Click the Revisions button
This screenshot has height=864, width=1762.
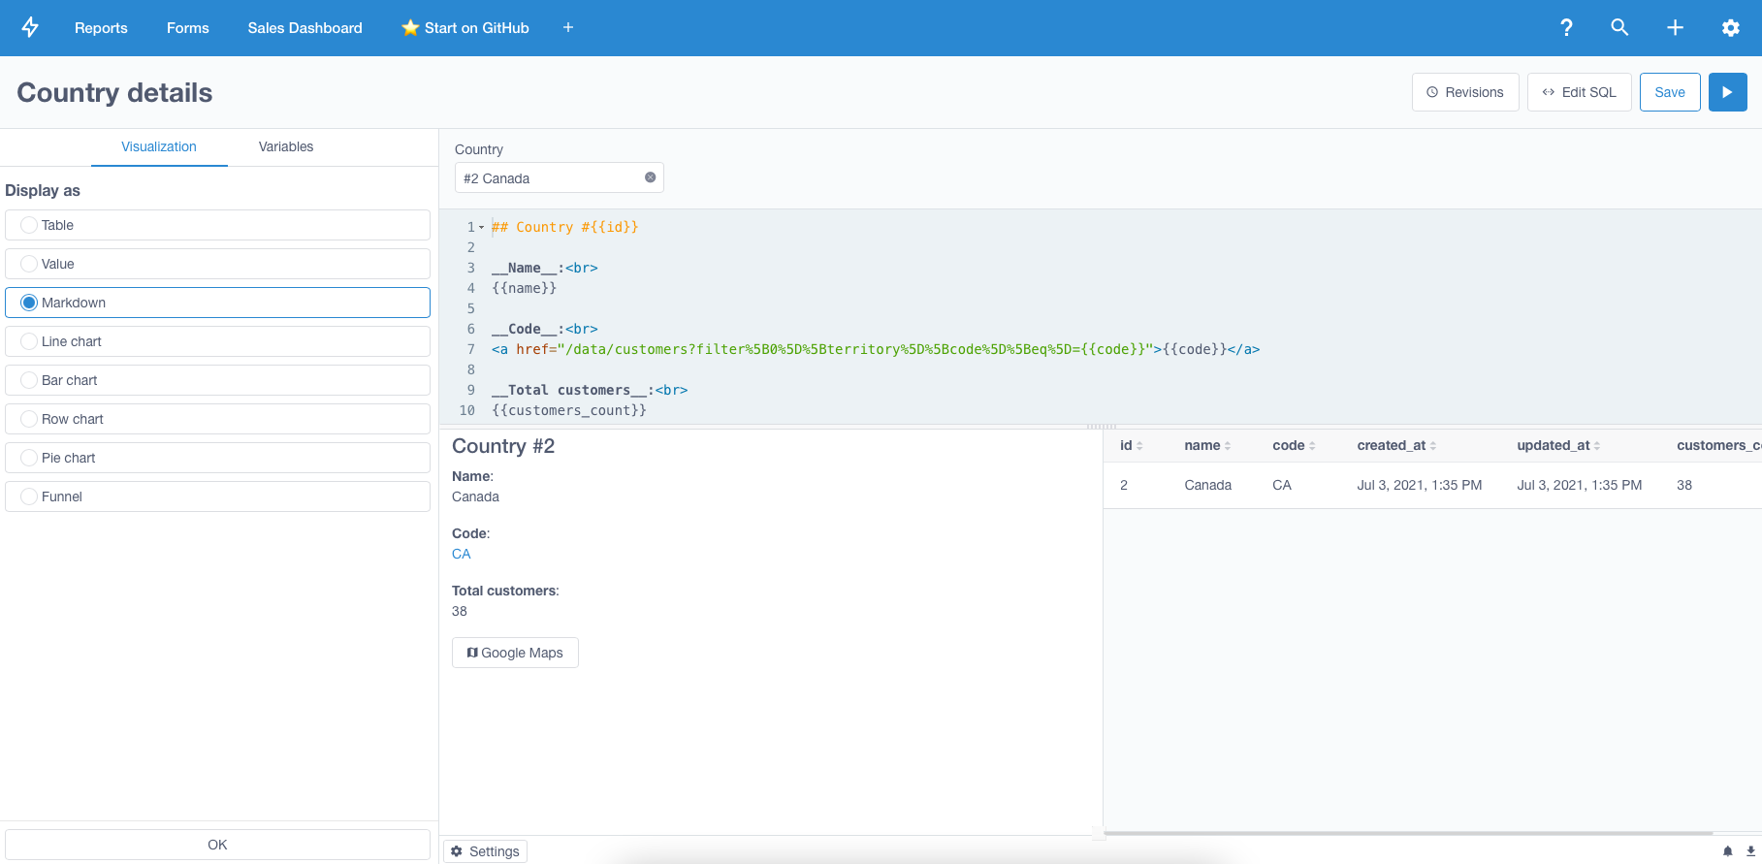click(x=1465, y=92)
